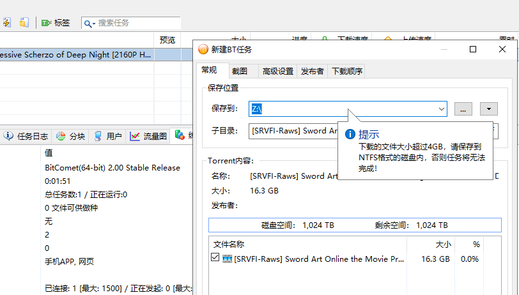Click the 任务日志 info icon
This screenshot has width=519, height=295.
[x=8, y=136]
